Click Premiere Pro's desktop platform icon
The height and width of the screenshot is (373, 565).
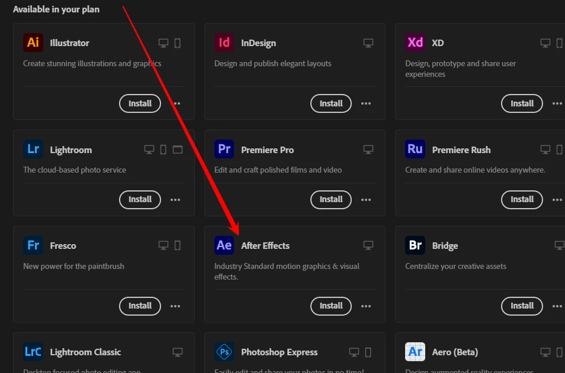[368, 150]
